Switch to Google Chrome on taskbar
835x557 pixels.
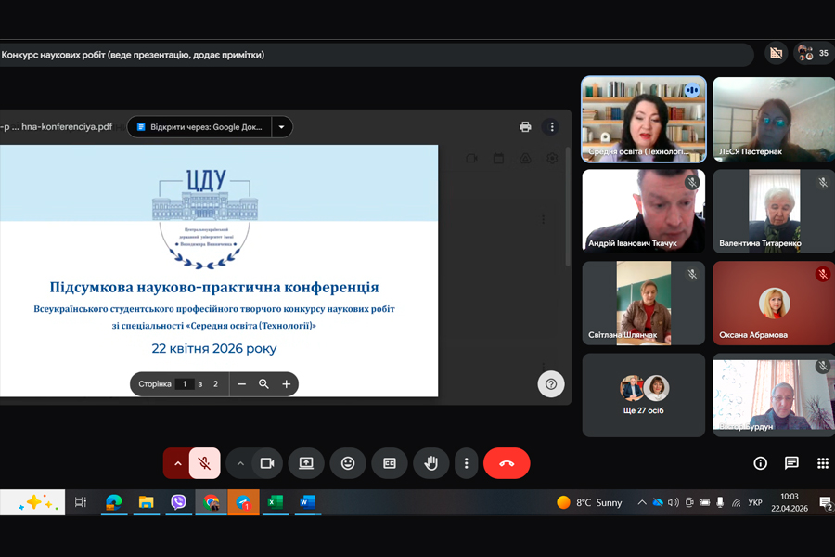(211, 502)
